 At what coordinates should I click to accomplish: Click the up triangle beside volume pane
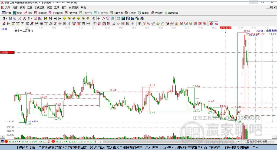pyautogui.click(x=2, y=137)
